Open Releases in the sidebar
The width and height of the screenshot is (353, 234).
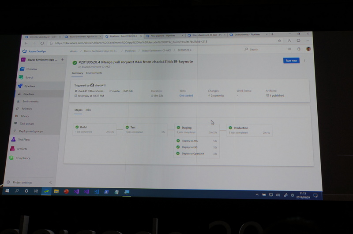click(26, 109)
